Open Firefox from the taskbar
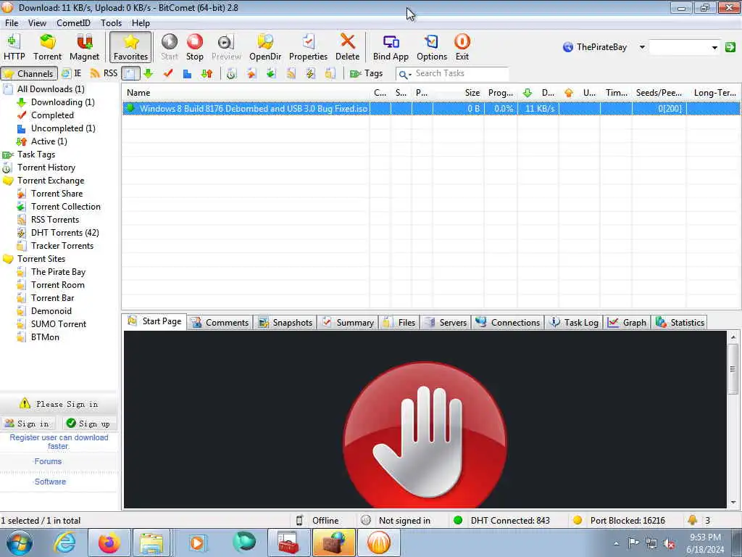This screenshot has width=742, height=557. point(109,542)
